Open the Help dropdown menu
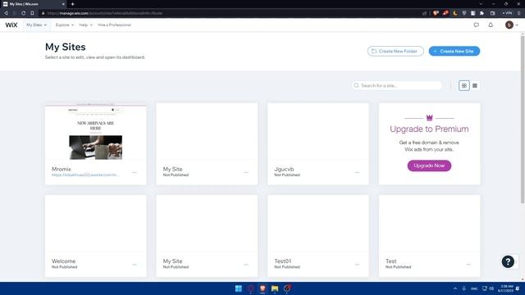525x295 pixels. click(x=85, y=25)
